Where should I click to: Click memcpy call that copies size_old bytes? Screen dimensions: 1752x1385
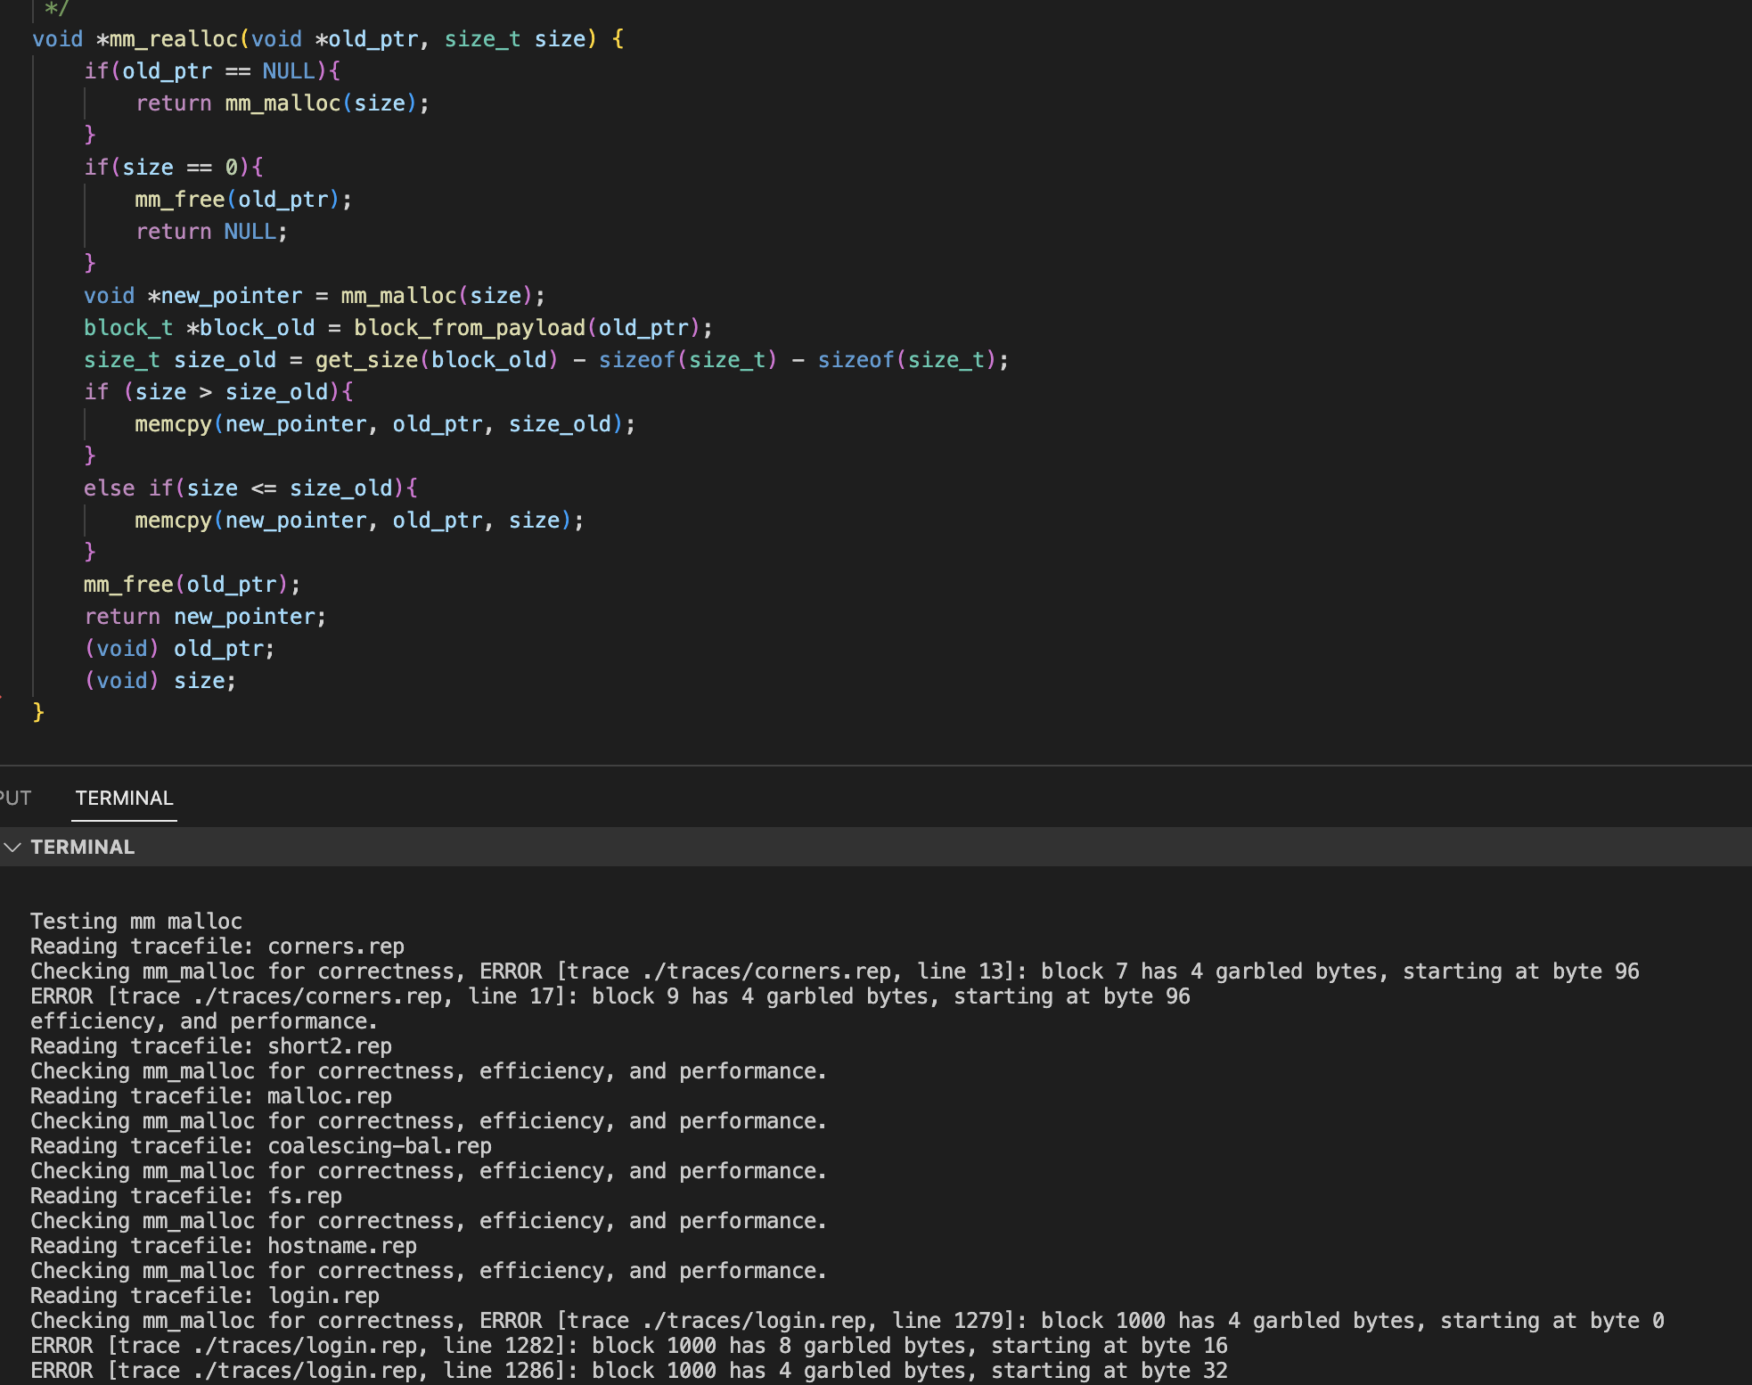click(173, 424)
